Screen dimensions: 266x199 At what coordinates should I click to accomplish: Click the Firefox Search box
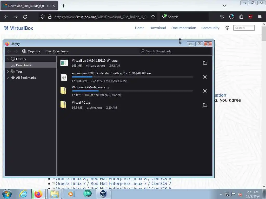click(184, 17)
